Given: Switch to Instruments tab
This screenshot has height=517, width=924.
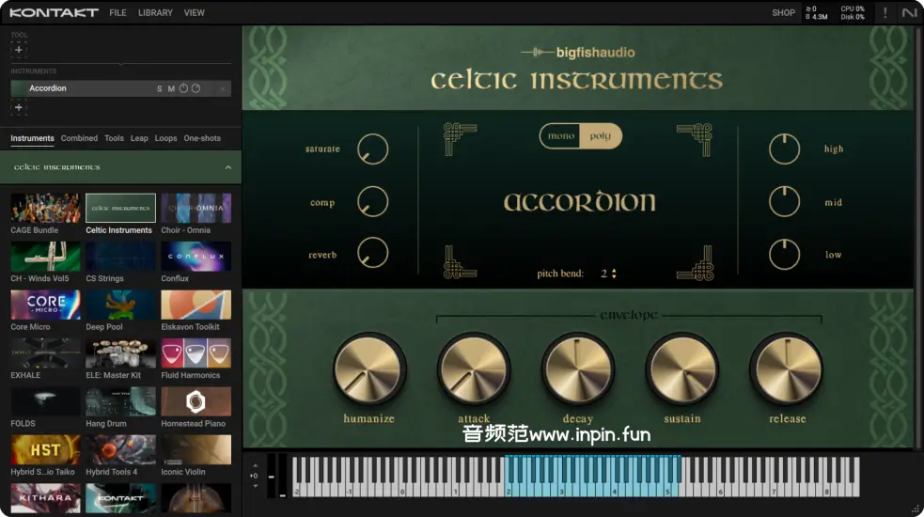Looking at the screenshot, I should click(32, 138).
